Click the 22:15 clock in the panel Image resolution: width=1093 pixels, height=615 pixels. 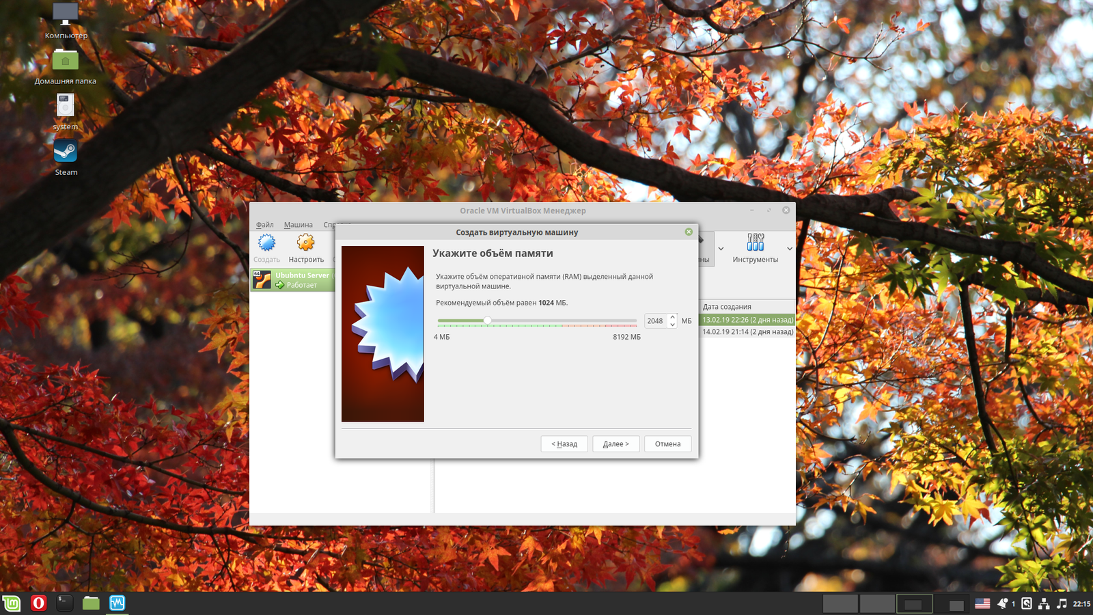coord(1081,603)
